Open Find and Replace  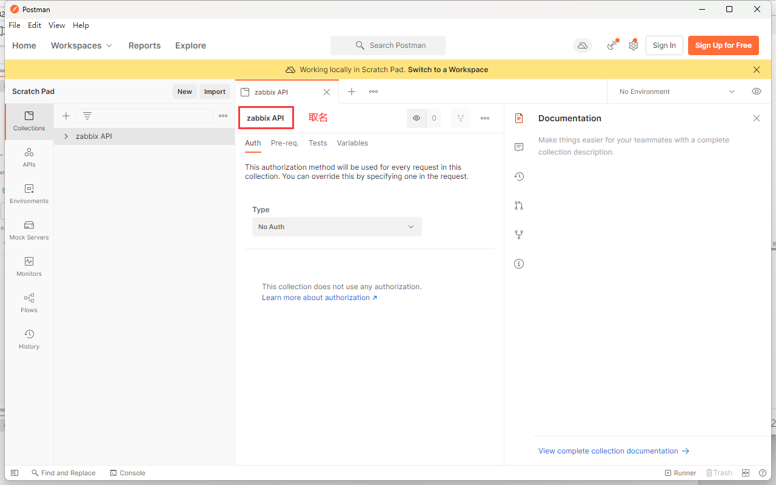coord(64,473)
